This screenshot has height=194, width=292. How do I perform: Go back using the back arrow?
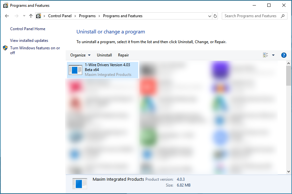(7, 16)
